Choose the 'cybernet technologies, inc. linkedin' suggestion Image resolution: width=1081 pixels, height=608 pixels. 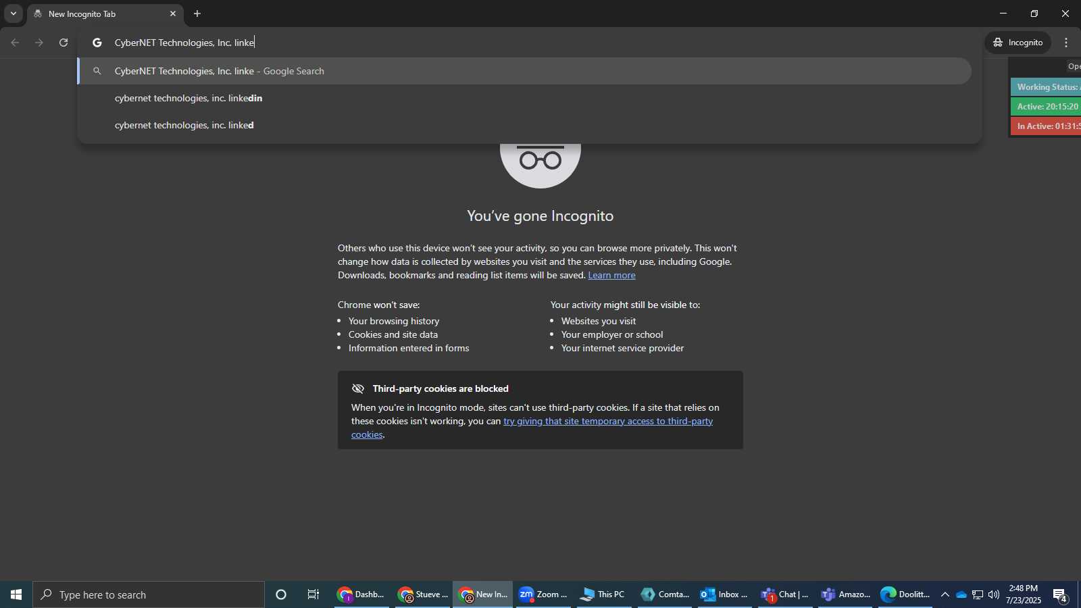[x=524, y=98]
